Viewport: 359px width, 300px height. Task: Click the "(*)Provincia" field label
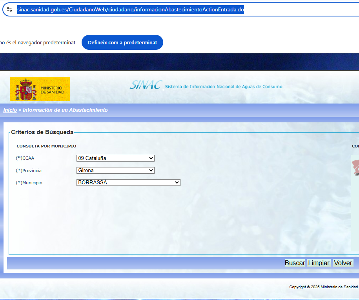point(29,171)
